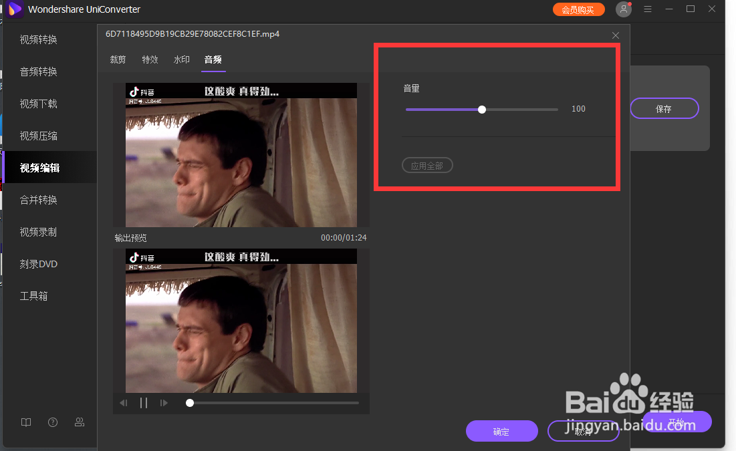Open the user guide book icon

click(25, 422)
